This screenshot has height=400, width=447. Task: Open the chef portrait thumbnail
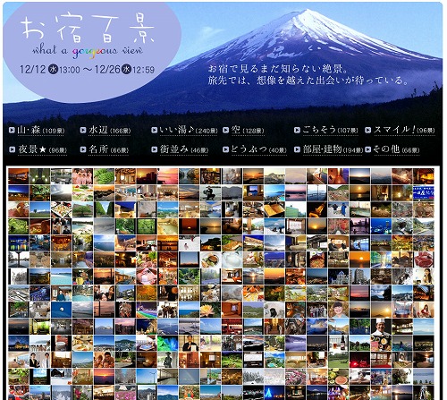coord(381,327)
